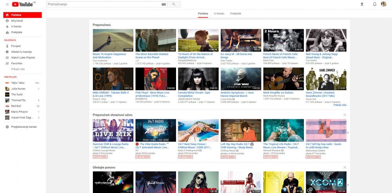Click the U trendu flame icon in sidebar
This screenshot has width=392, height=193.
pyautogui.click(x=7, y=27)
